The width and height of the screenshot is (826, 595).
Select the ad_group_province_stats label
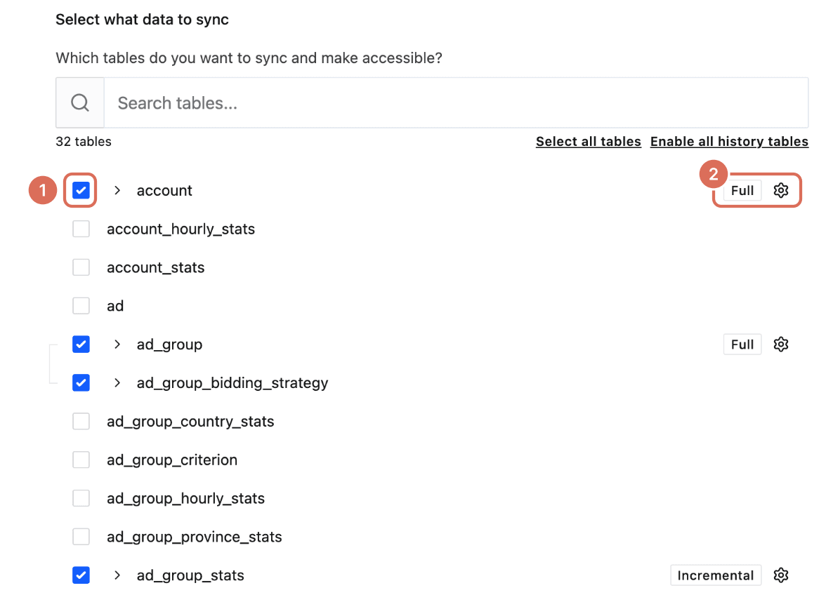(x=194, y=537)
